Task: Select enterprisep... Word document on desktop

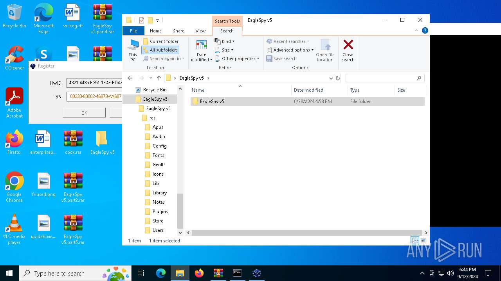Action: coord(43,142)
